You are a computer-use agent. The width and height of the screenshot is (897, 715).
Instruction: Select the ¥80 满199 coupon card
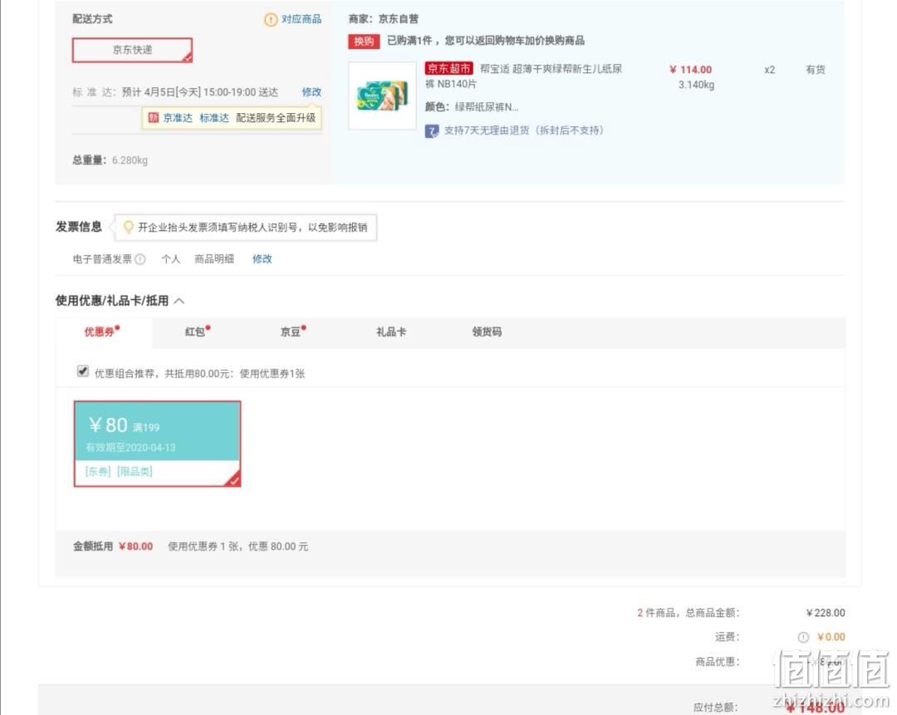[157, 444]
